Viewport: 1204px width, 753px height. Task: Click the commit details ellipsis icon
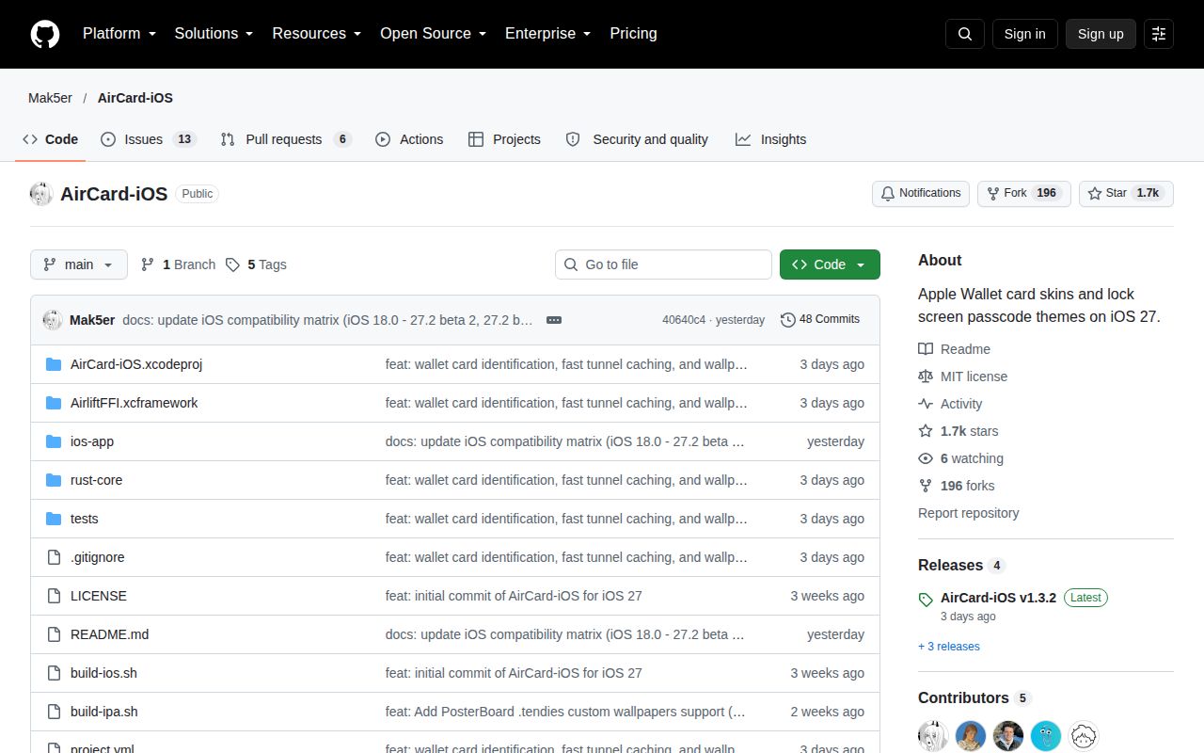[x=554, y=320]
